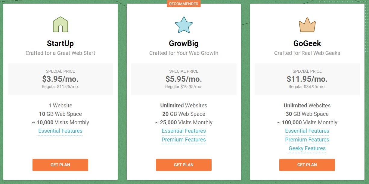Image resolution: width=369 pixels, height=184 pixels.
Task: Click the Recommended badge above GrowBig
Action: pyautogui.click(x=184, y=4)
